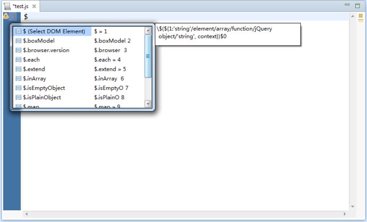The height and width of the screenshot is (222, 367).
Task: Click the snippet icon beside $.extend
Action: 18,69
